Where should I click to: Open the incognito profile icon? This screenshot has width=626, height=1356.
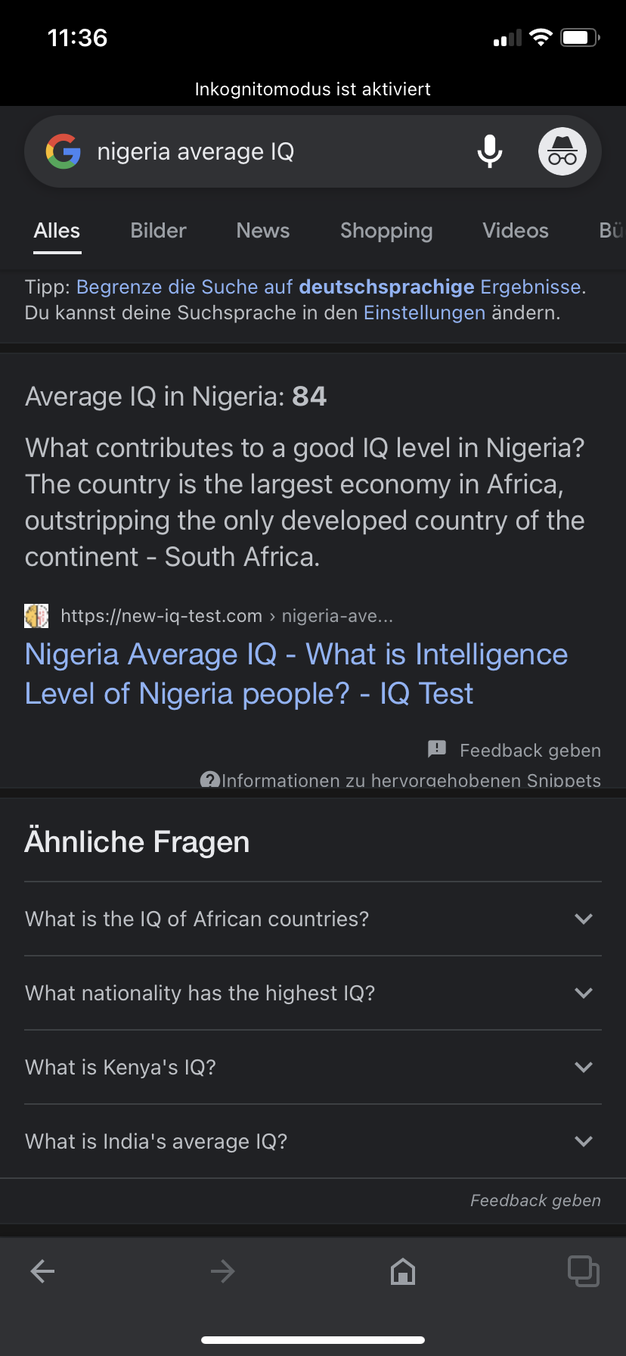click(562, 151)
